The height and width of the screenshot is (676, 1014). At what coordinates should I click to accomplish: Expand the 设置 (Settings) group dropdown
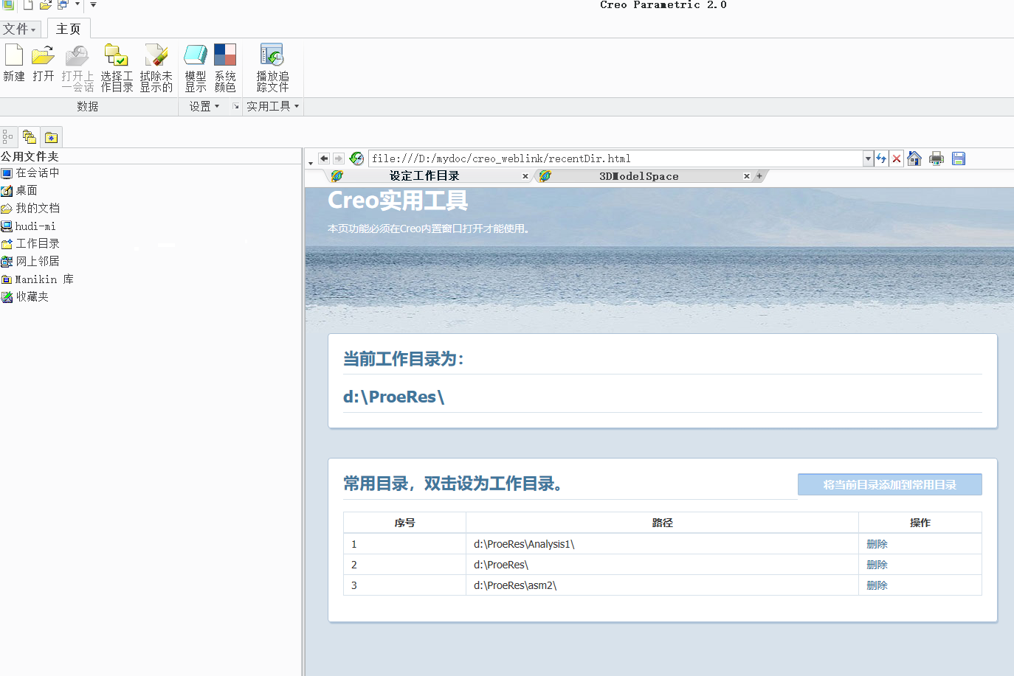click(204, 106)
